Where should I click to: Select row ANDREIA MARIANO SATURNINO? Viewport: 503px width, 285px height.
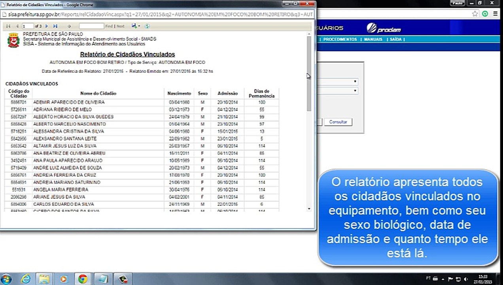click(x=142, y=182)
